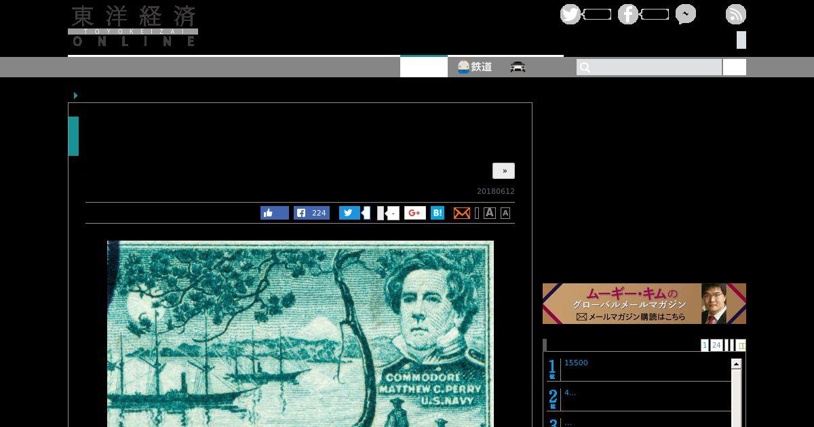Submit search with the white button
This screenshot has width=814, height=427.
click(x=735, y=67)
